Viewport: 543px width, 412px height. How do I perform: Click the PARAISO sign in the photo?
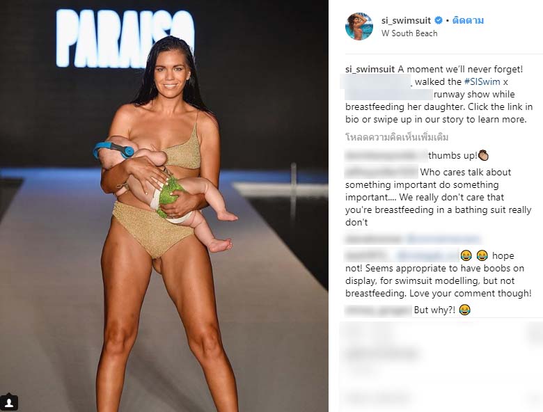coord(125,38)
